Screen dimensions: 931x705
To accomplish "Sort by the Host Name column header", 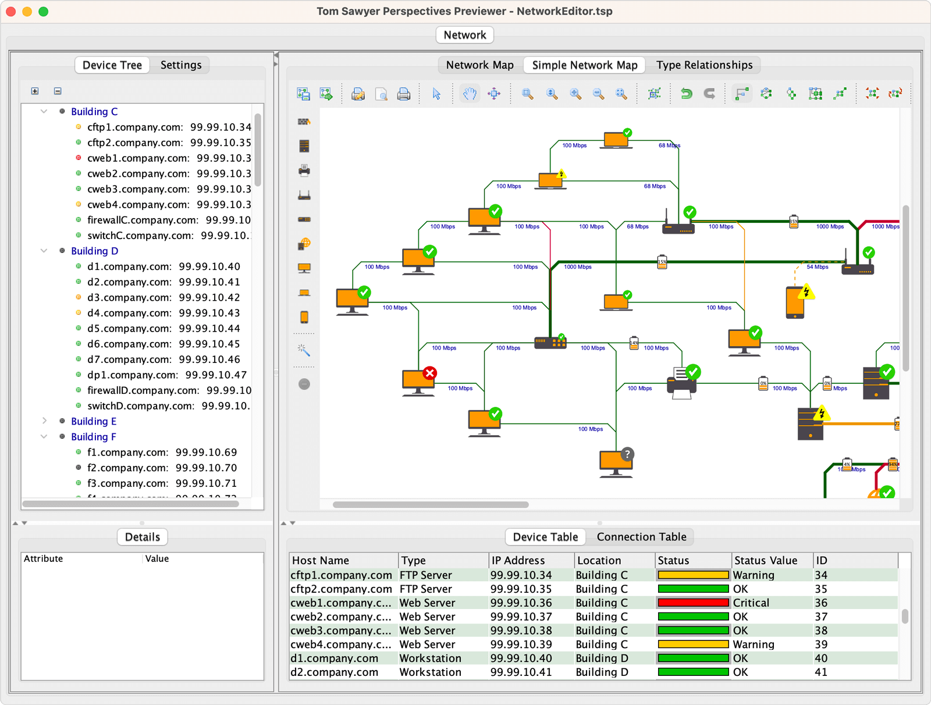I will (x=344, y=560).
